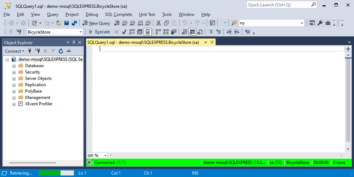Viewport: 354px width, 177px height.
Task: Click the Find in Files icon
Action: tap(234, 23)
